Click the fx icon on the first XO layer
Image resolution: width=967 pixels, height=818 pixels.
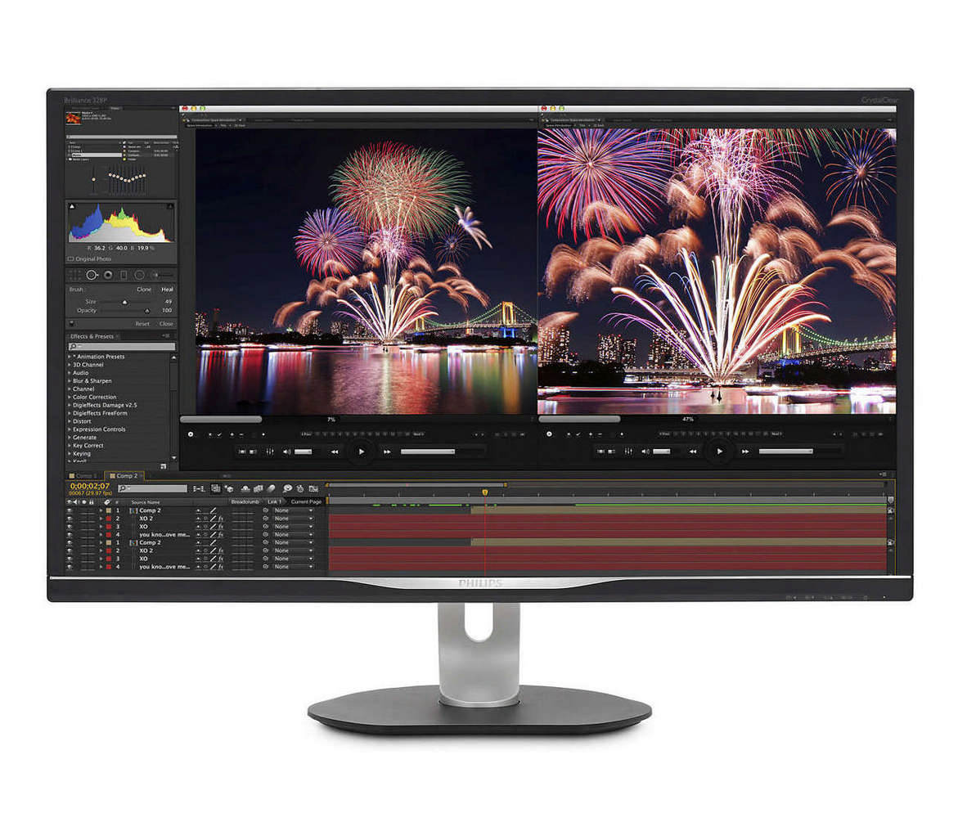tap(221, 526)
